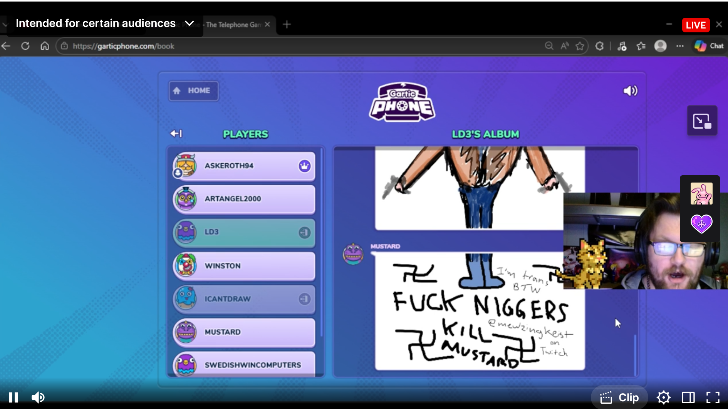This screenshot has height=409, width=728.
Task: Go to the browser home page
Action: tap(45, 46)
